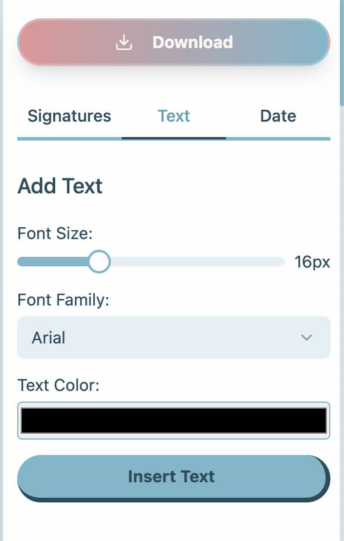
Task: Click Insert Text to place new text
Action: [171, 476]
